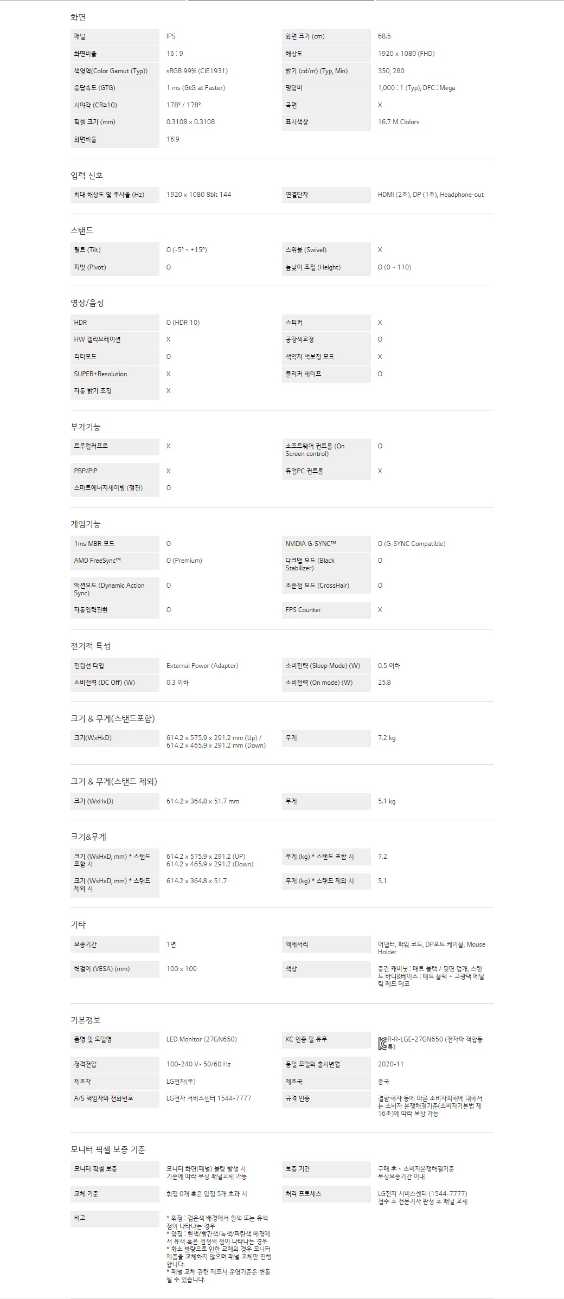
Task: Click the "화면" section heading
Action: pos(78,17)
